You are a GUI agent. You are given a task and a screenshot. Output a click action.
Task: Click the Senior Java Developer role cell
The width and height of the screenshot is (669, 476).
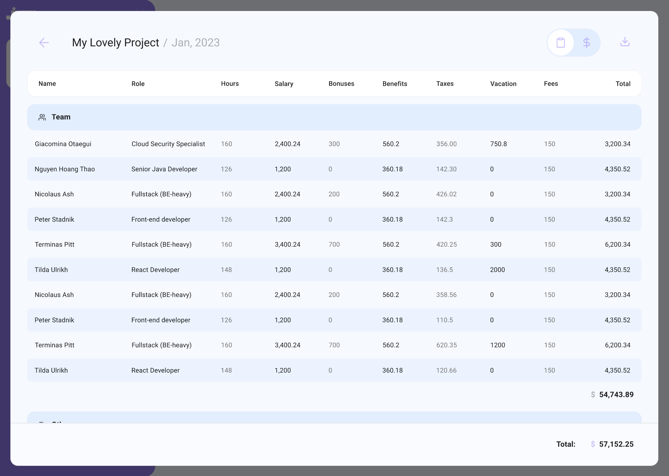[164, 169]
